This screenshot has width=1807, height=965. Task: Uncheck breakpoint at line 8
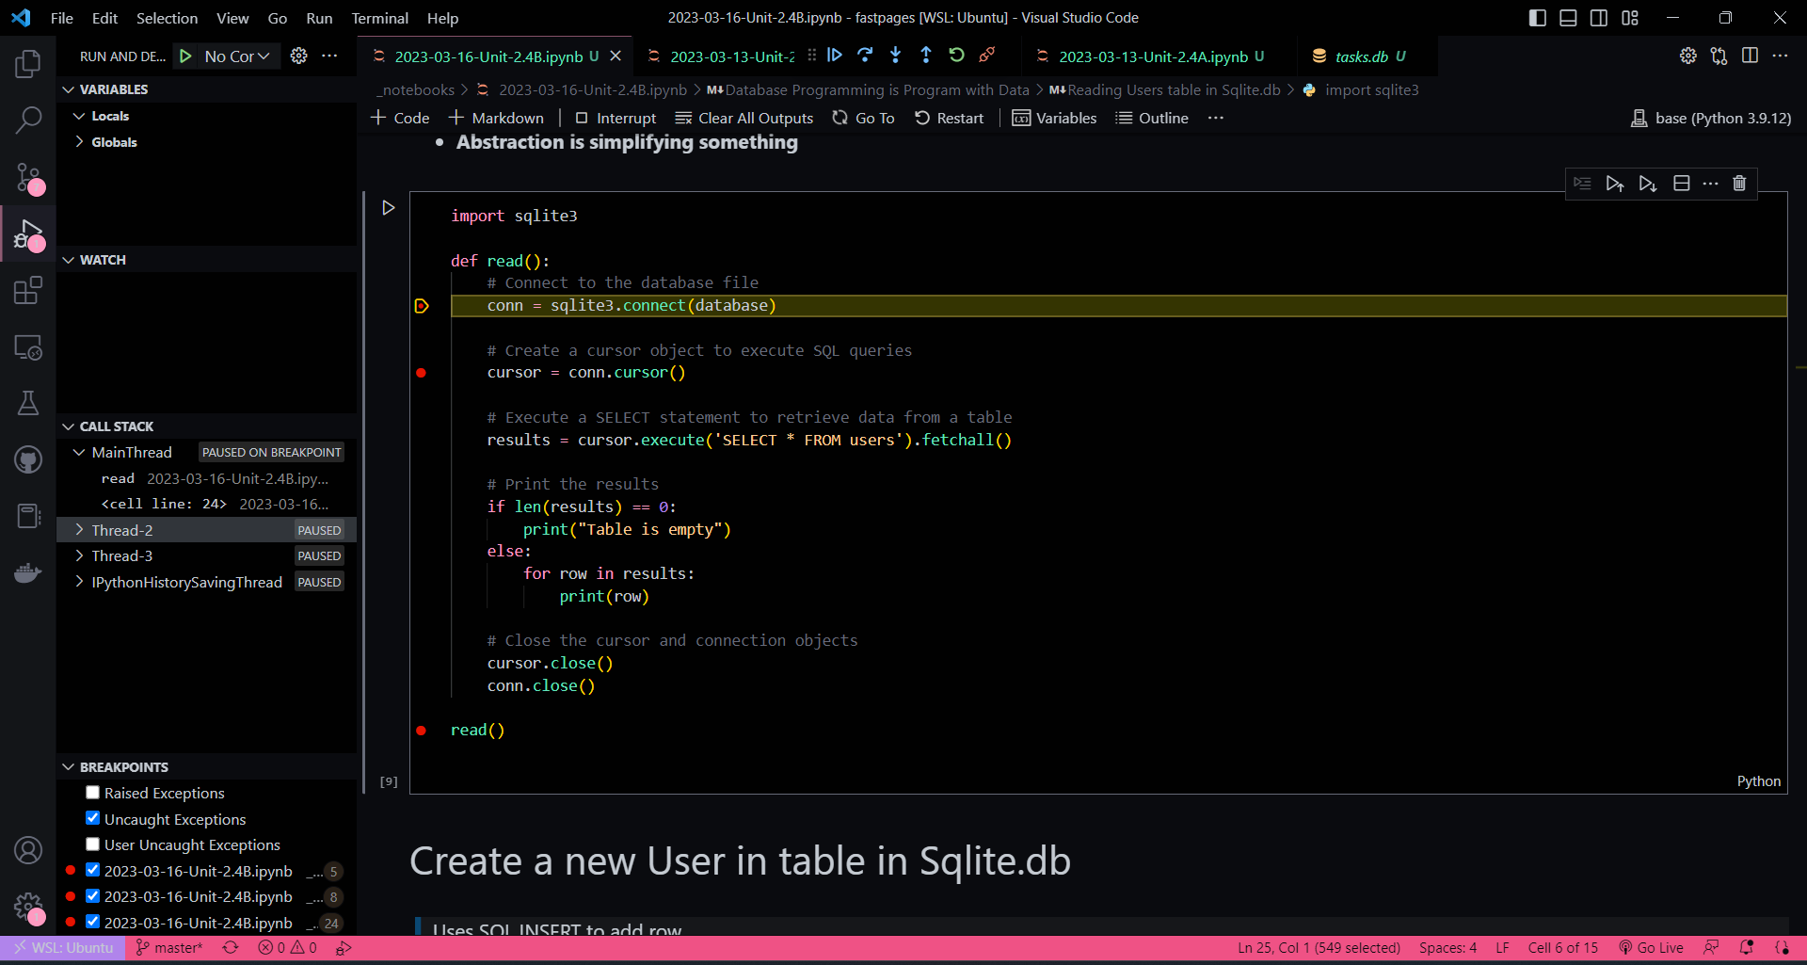(x=92, y=896)
